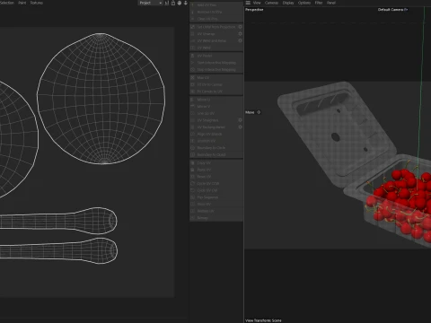The height and width of the screenshot is (323, 431).
Task: Run Cycle UV CCW
Action: [x=216, y=183]
